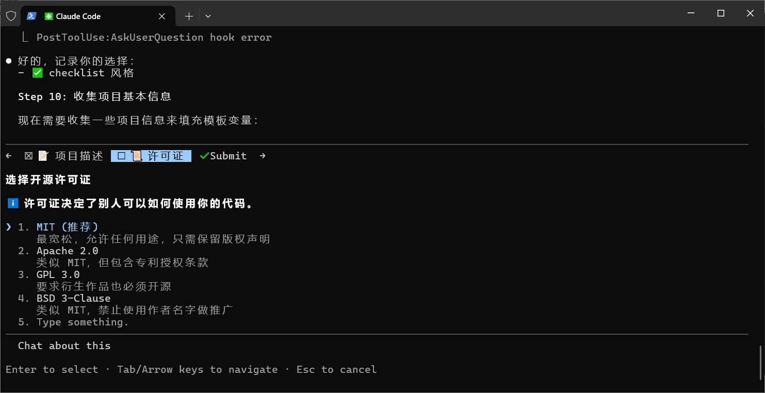
Task: Click option 5 'Type something.' to enter text
Action: point(83,322)
